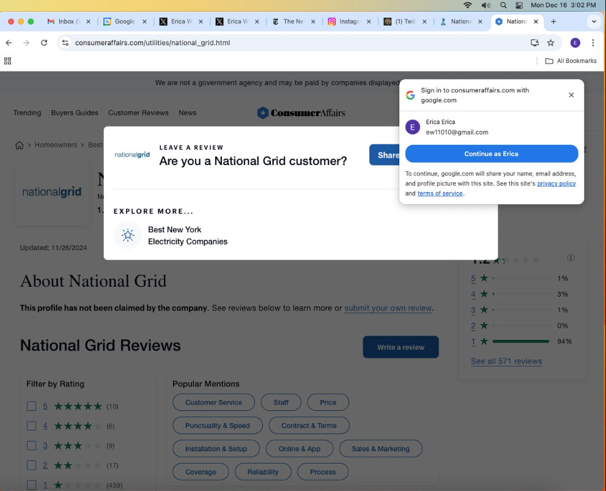This screenshot has width=606, height=491.
Task: Open submit your own review link
Action: (x=388, y=308)
